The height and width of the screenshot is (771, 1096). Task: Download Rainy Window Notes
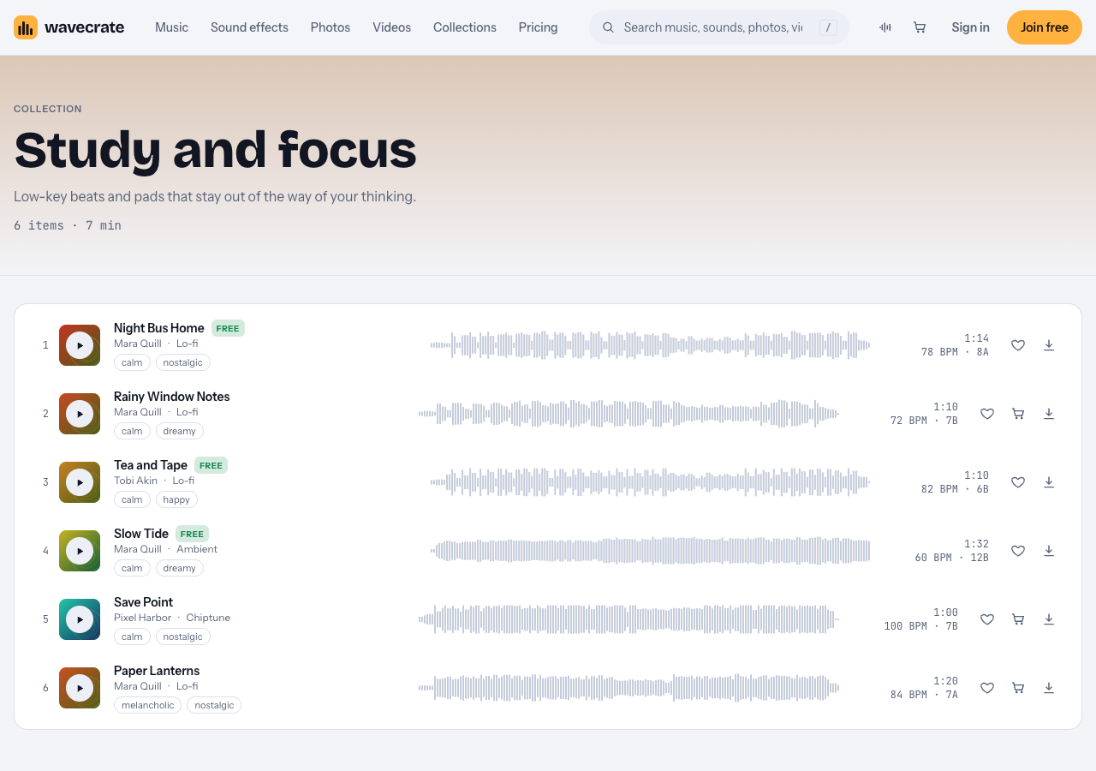coord(1049,414)
